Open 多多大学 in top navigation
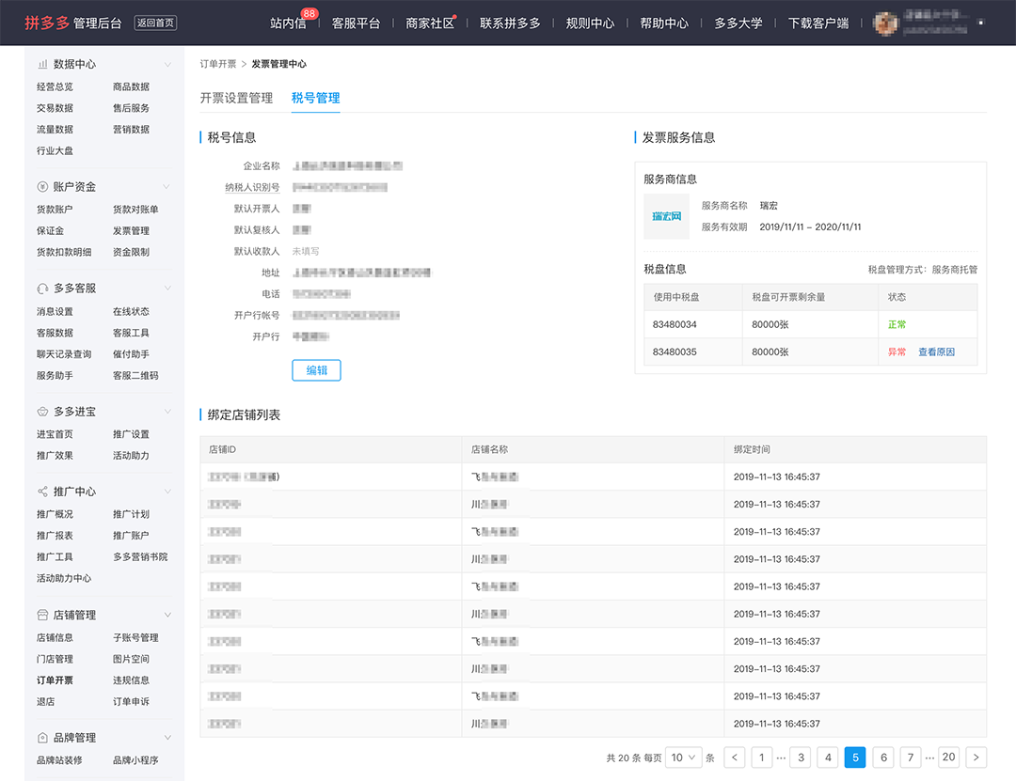 point(738,23)
